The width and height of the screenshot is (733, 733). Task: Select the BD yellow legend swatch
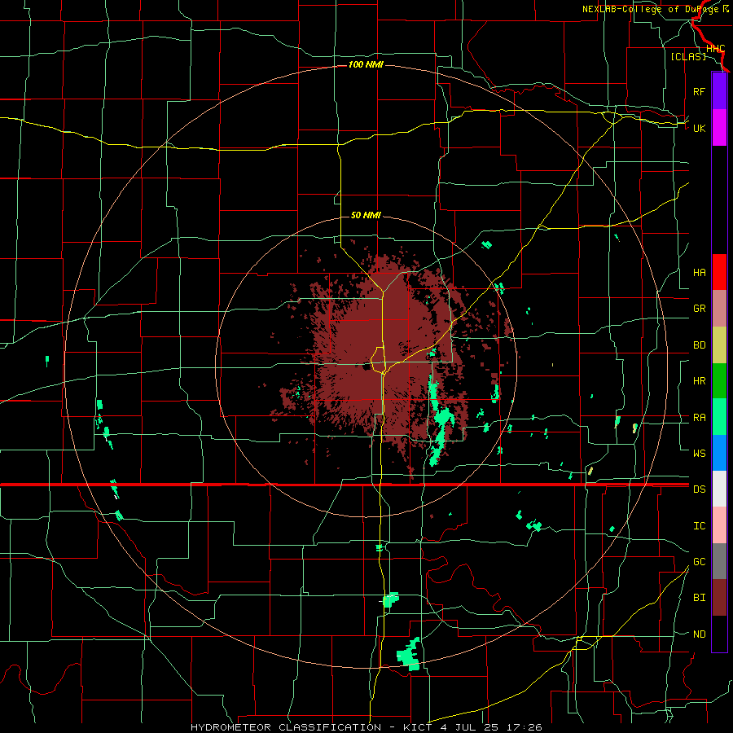tap(719, 345)
